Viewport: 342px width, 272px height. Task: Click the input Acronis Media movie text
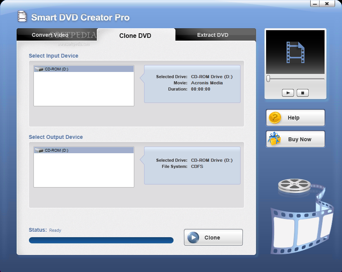pos(207,83)
